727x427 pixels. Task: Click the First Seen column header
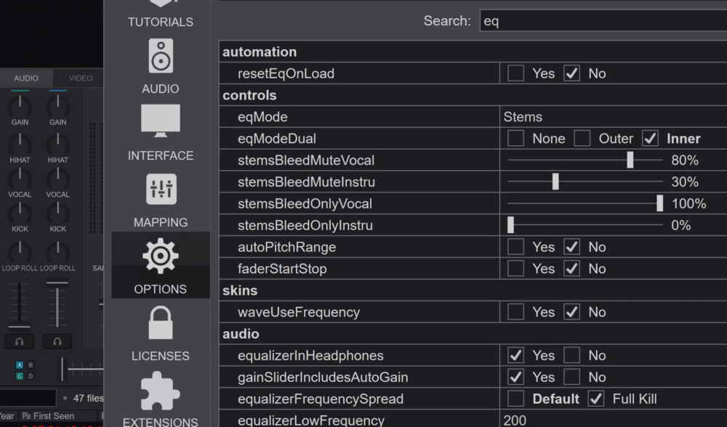[53, 416]
